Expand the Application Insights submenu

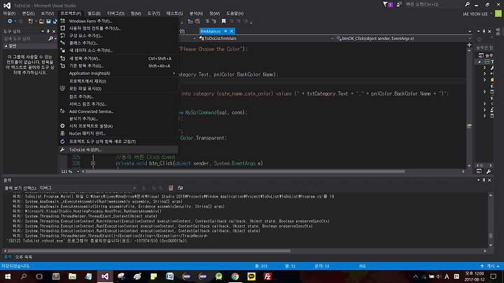tap(118, 74)
